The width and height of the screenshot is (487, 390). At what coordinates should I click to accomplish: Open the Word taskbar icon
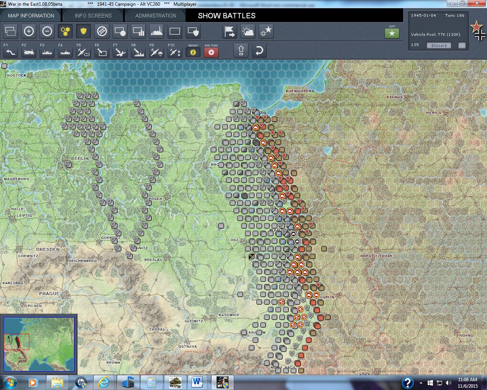(x=198, y=382)
